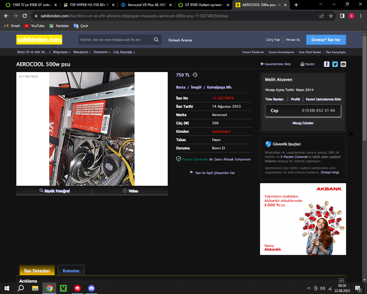Image resolution: width=367 pixels, height=294 pixels.
Task: Close the ad with the X icon
Action: 351,134
